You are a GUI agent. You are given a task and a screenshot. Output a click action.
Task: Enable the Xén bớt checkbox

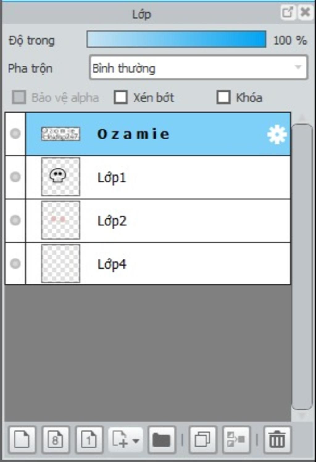pos(121,97)
